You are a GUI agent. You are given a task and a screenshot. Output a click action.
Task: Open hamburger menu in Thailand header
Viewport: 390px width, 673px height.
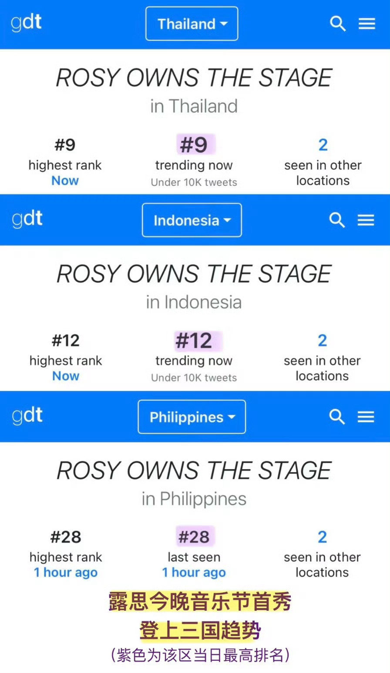pyautogui.click(x=366, y=24)
